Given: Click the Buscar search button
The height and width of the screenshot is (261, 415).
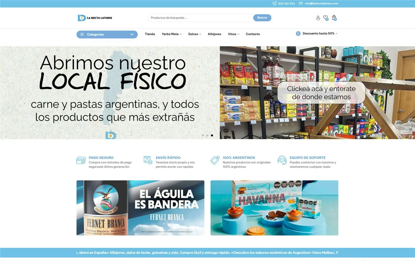Looking at the screenshot, I should coord(262,18).
